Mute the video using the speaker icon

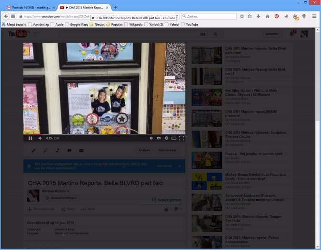(x=40, y=139)
